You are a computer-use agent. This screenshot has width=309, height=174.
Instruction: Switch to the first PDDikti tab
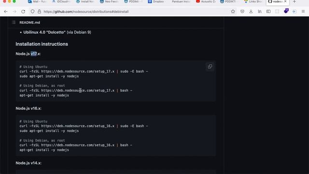click(133, 1)
